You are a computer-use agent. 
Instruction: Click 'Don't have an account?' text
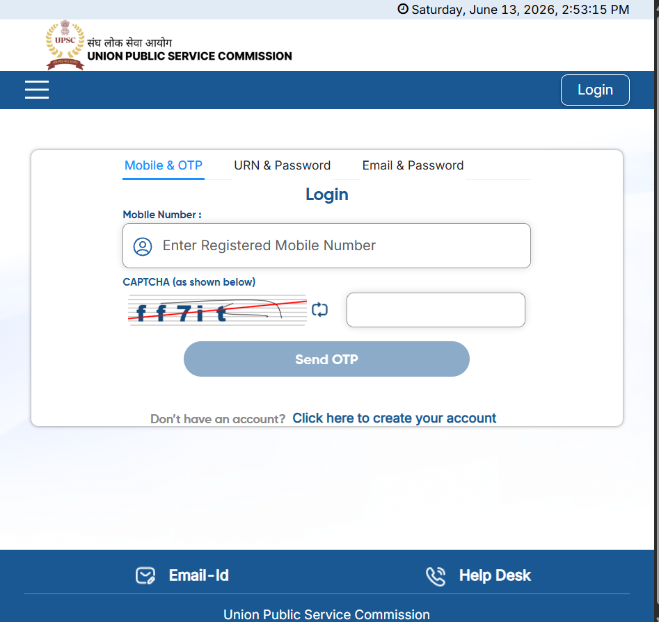point(218,419)
